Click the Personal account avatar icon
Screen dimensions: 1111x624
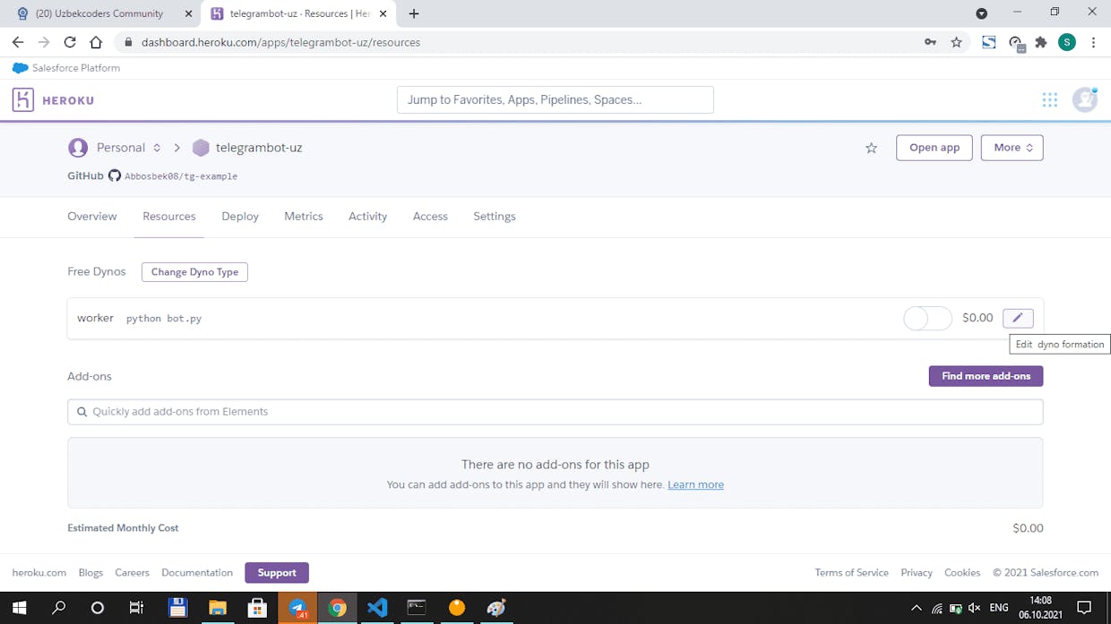point(78,148)
